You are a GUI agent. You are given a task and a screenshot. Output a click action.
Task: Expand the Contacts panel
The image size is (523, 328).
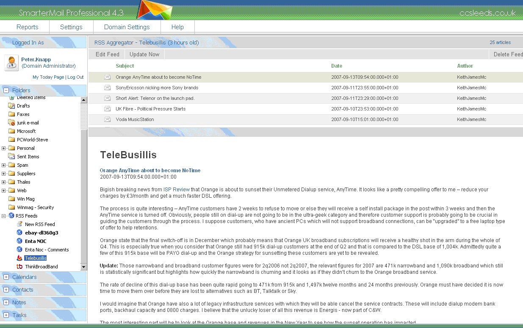[6, 290]
